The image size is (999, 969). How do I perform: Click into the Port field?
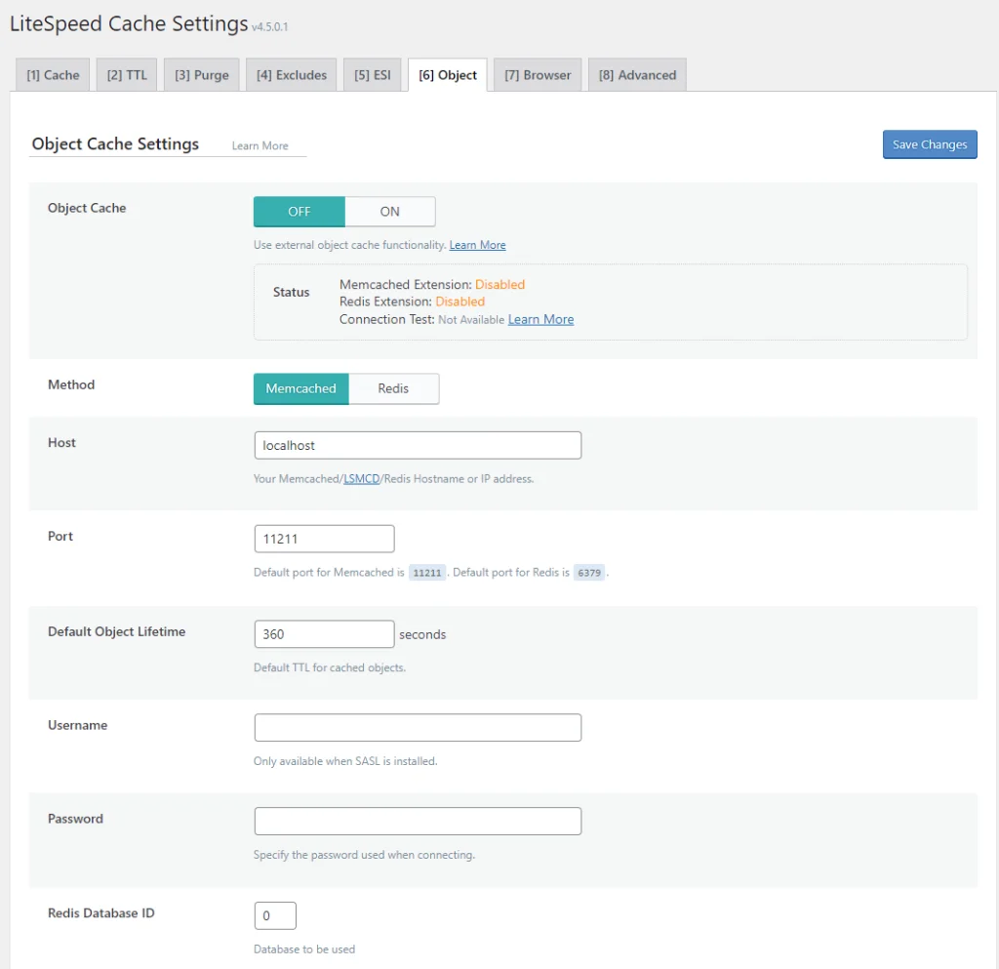[x=324, y=539]
